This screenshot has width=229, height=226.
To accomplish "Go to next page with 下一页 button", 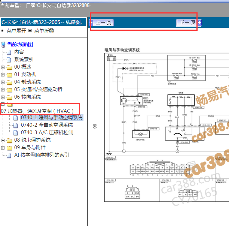I will pos(189,22).
